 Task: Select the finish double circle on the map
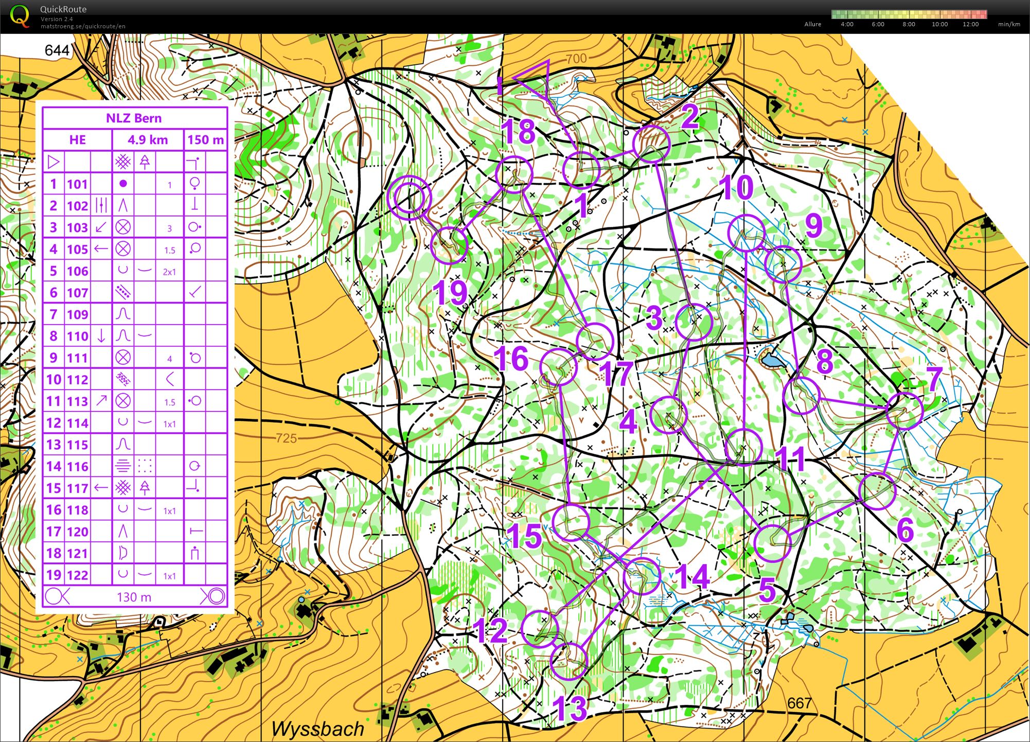(x=410, y=197)
